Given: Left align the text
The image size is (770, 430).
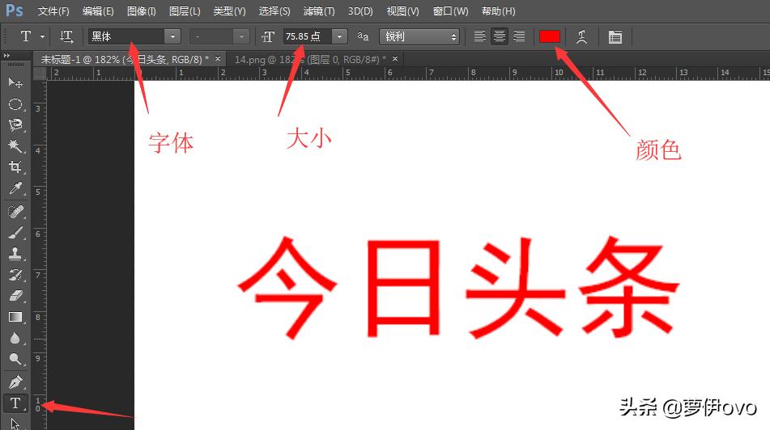Looking at the screenshot, I should (x=480, y=36).
